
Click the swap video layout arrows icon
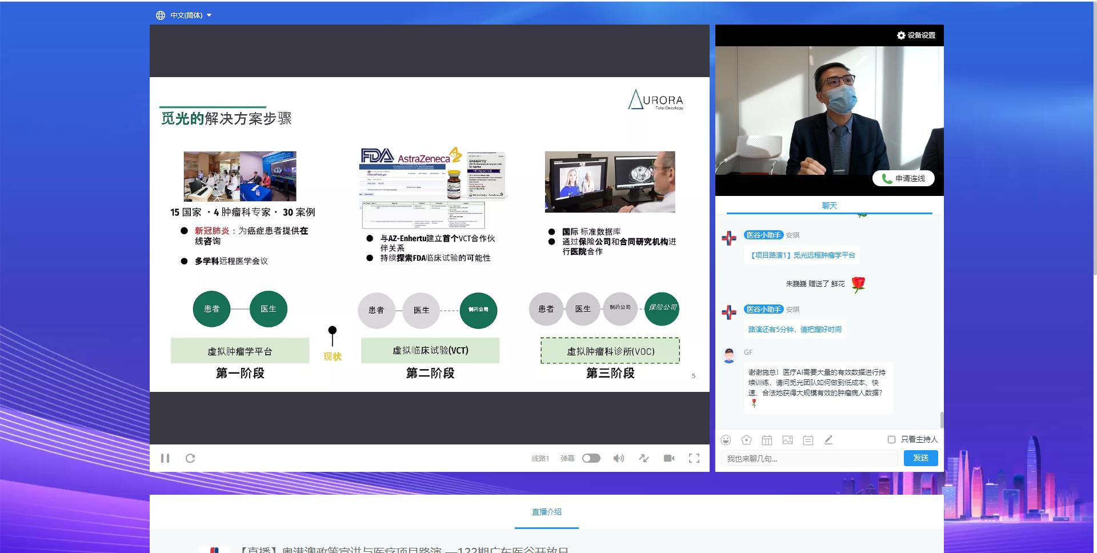(644, 458)
